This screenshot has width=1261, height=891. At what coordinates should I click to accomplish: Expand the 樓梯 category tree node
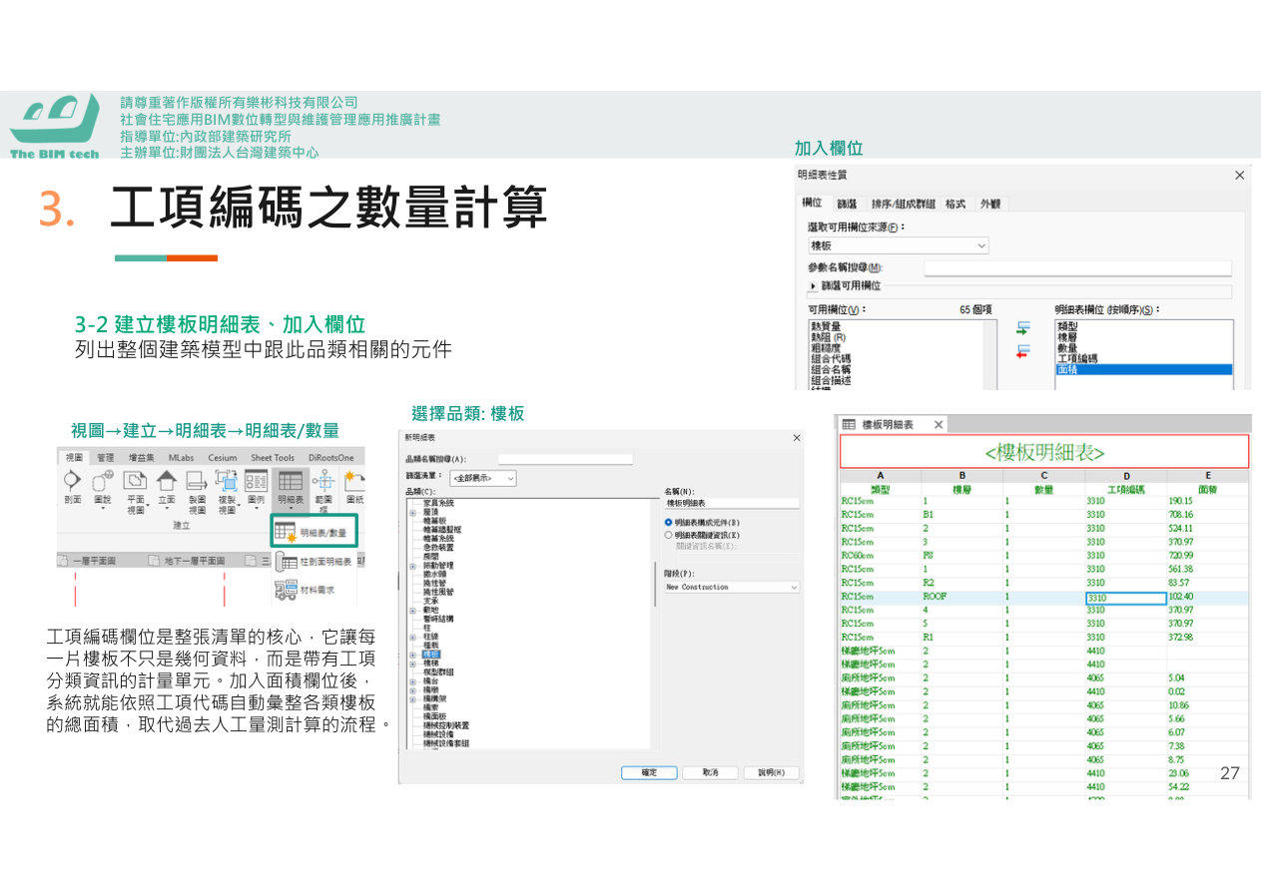[413, 663]
